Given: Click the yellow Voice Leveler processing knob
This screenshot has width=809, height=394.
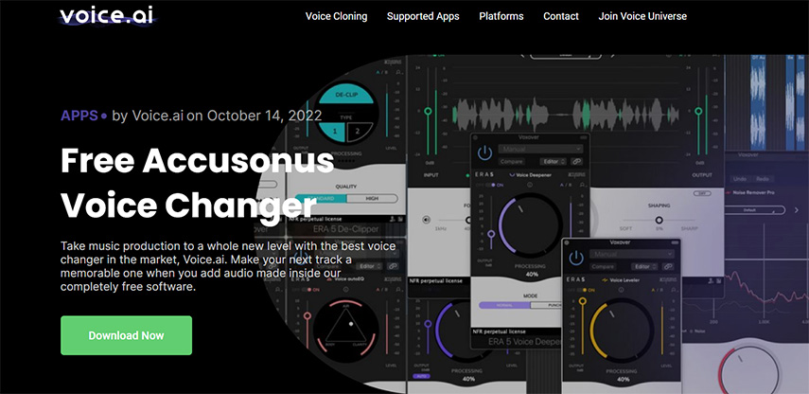Looking at the screenshot, I should (x=623, y=331).
